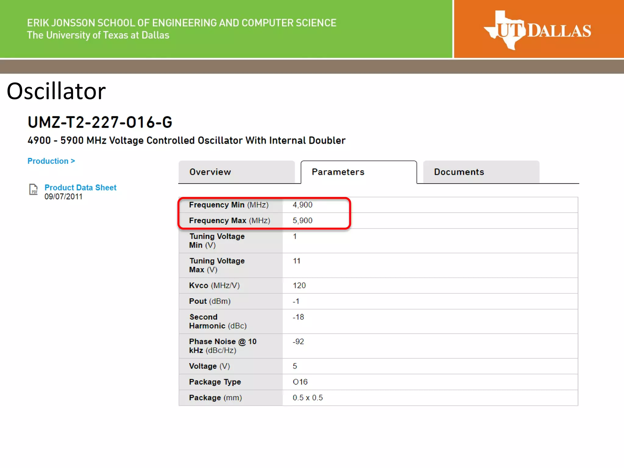Viewport: 624px width, 468px height.
Task: Click the Kvco (MHz/V) row
Action: point(214,285)
